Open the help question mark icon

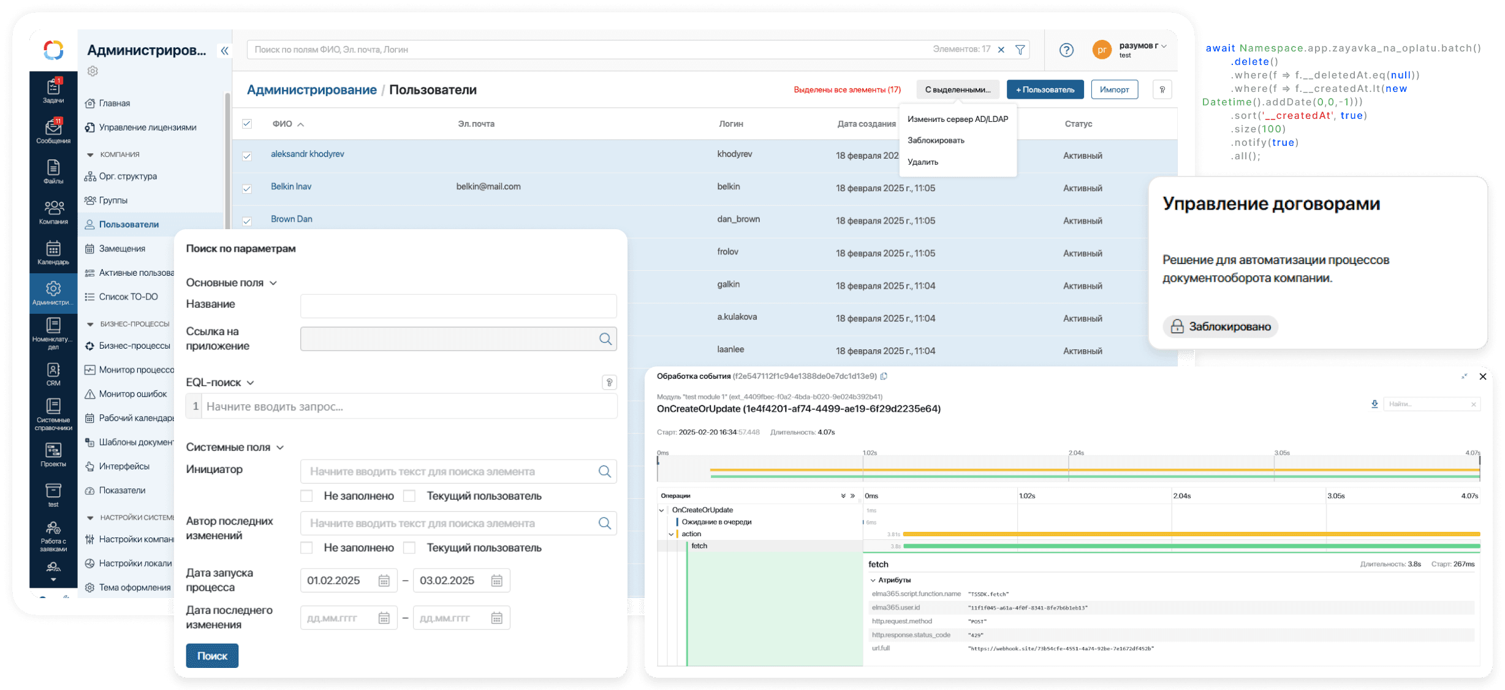point(1066,50)
